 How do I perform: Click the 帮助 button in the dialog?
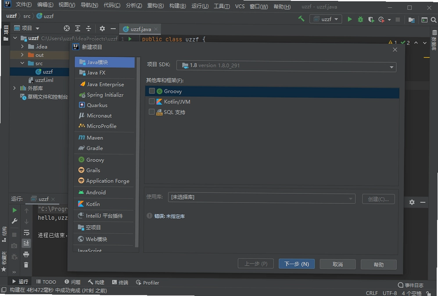point(378,264)
